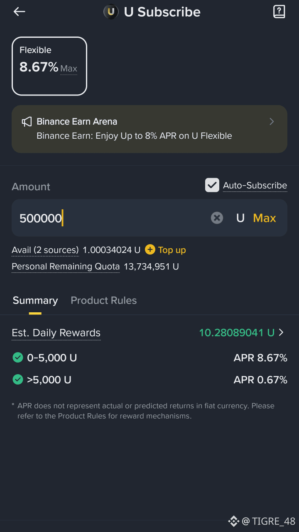The image size is (299, 532).
Task: Tap the U coin logo in title
Action: pos(111,12)
